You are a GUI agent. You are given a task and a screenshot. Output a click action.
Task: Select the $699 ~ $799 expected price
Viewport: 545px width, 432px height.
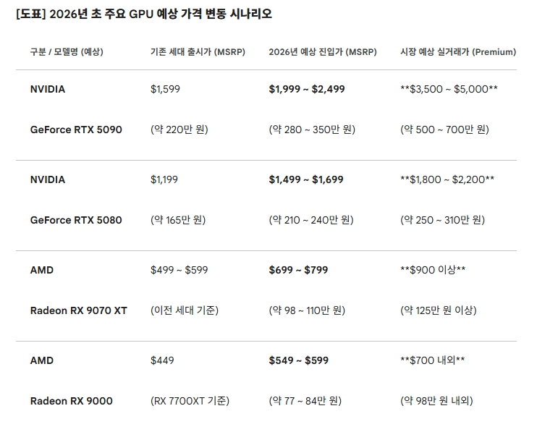(x=298, y=270)
